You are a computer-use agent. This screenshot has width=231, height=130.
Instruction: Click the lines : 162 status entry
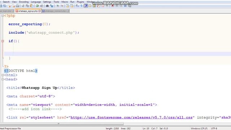pyautogui.click(x=126, y=129)
